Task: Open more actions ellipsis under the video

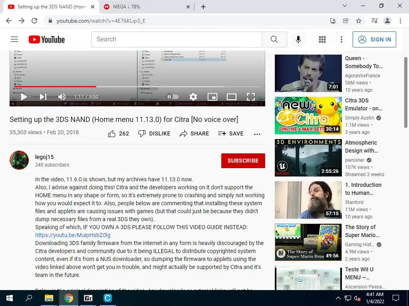Action: [x=257, y=134]
